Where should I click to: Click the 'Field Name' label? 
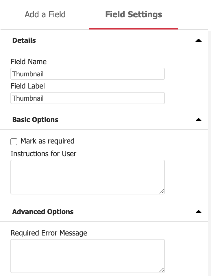pos(28,62)
